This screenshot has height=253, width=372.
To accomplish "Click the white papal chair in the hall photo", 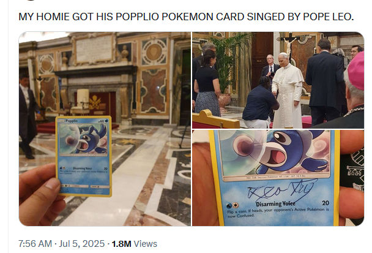I will tap(80, 102).
